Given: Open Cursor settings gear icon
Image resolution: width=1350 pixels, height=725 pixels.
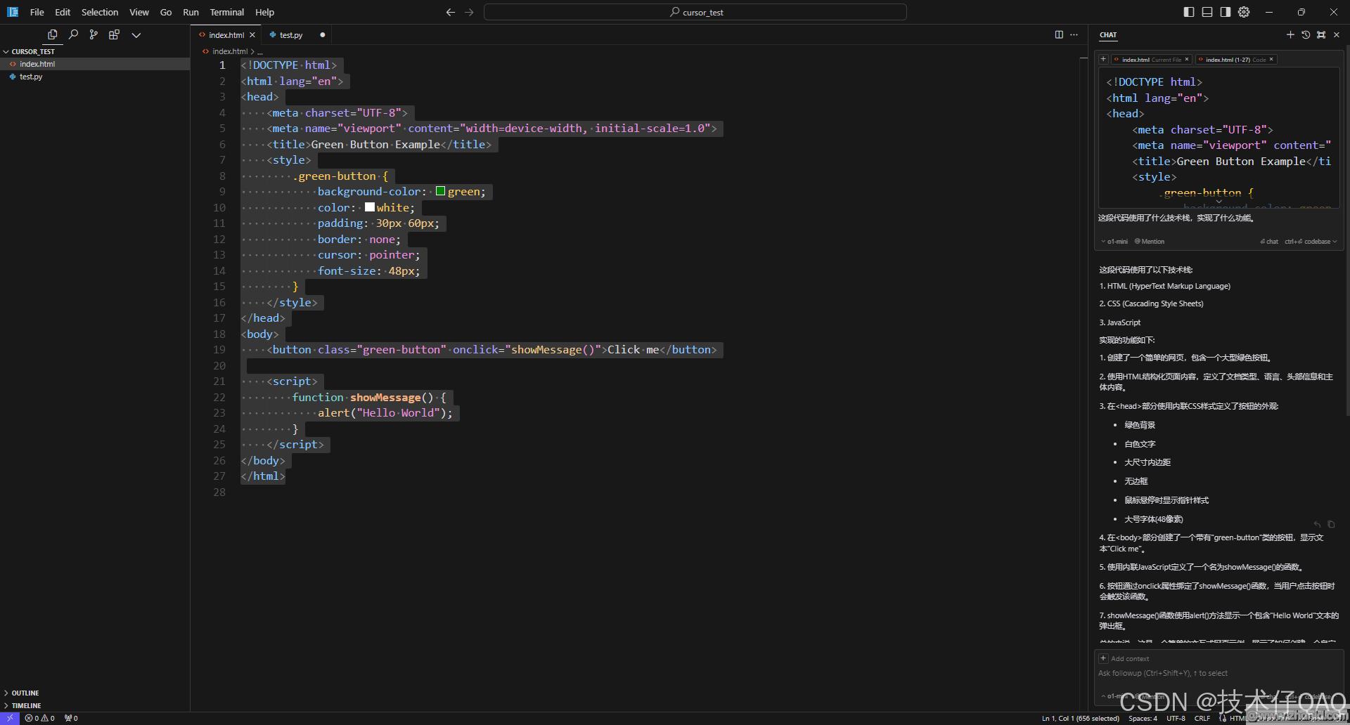Looking at the screenshot, I should pos(1244,12).
